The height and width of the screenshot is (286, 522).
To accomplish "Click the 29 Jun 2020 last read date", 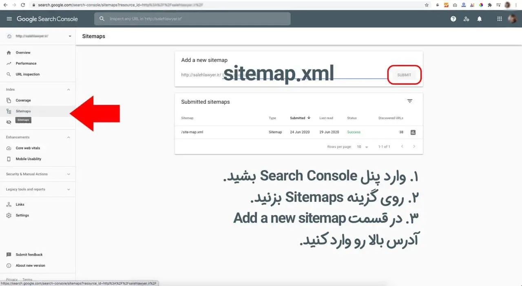I will pyautogui.click(x=329, y=132).
